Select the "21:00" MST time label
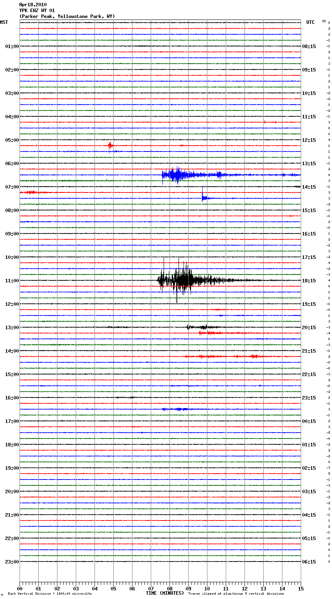Viewport: 332px width, 599px height. pos(12,515)
